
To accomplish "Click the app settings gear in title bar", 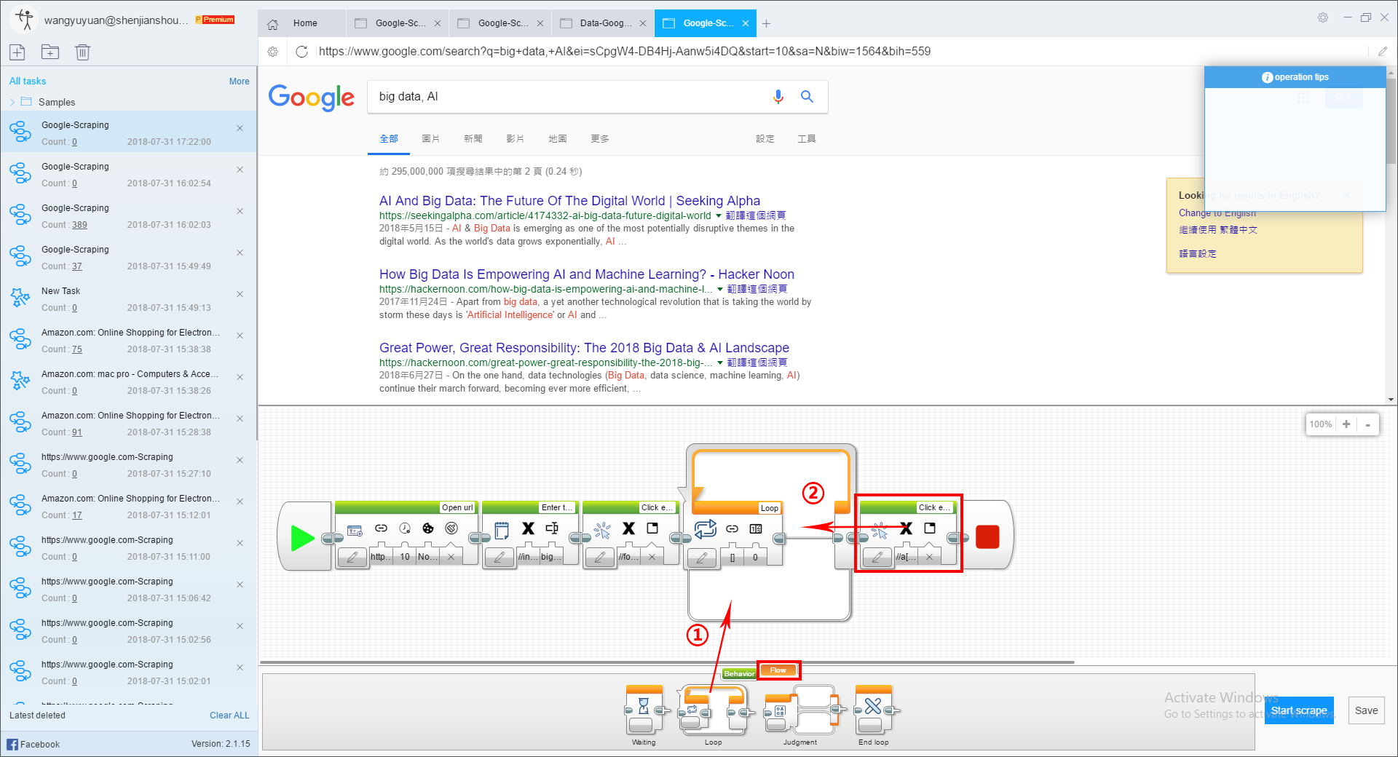I will coord(1323,17).
